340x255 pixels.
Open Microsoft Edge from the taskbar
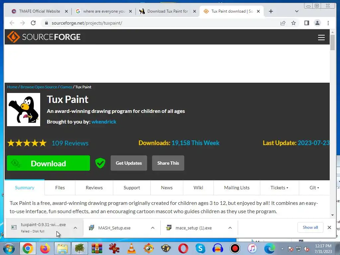pos(270,248)
